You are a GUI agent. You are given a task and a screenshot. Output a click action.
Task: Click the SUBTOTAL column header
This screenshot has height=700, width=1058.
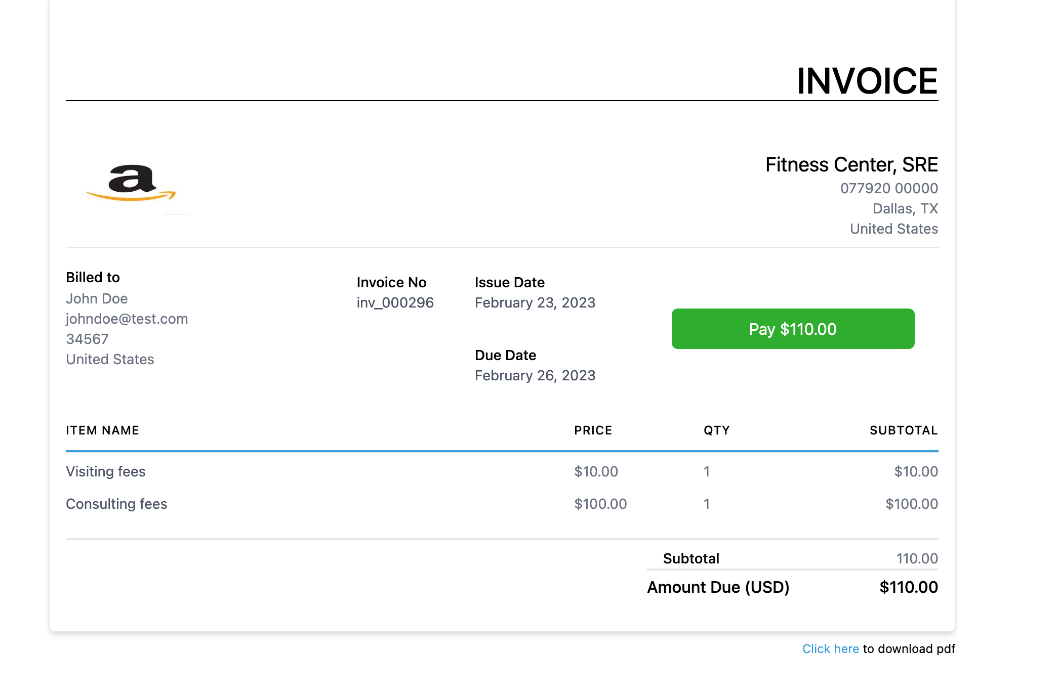(x=904, y=430)
